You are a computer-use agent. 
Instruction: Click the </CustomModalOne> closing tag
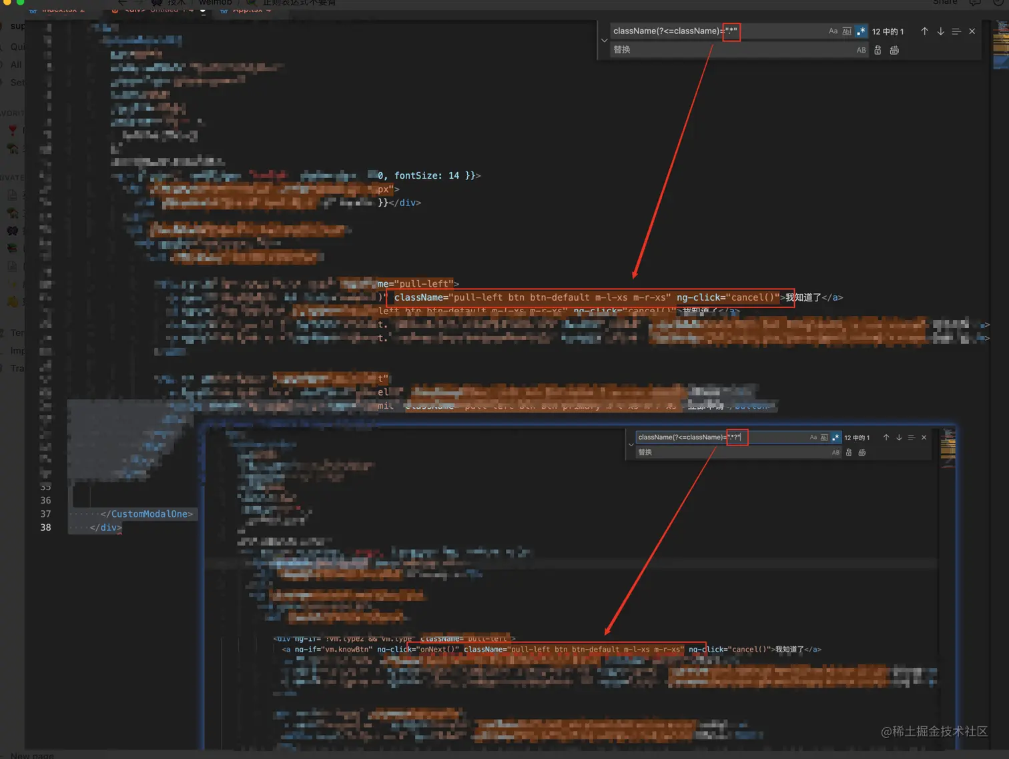coord(147,514)
